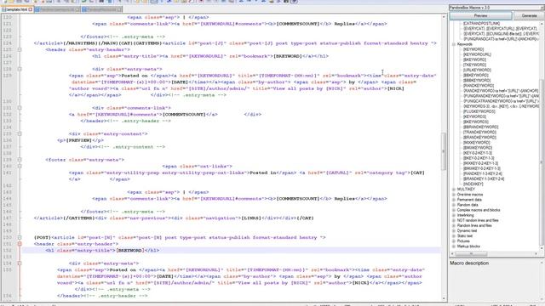Image resolution: width=545 pixels, height=306 pixels.
Task: Click [COMMENTSCOUNT] on line 132
Action: [x=184, y=115]
